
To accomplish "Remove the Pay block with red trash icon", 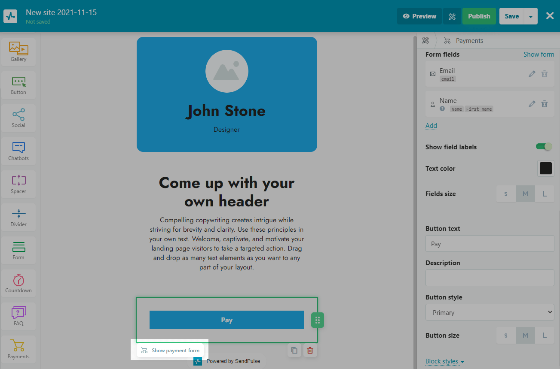I will [309, 351].
